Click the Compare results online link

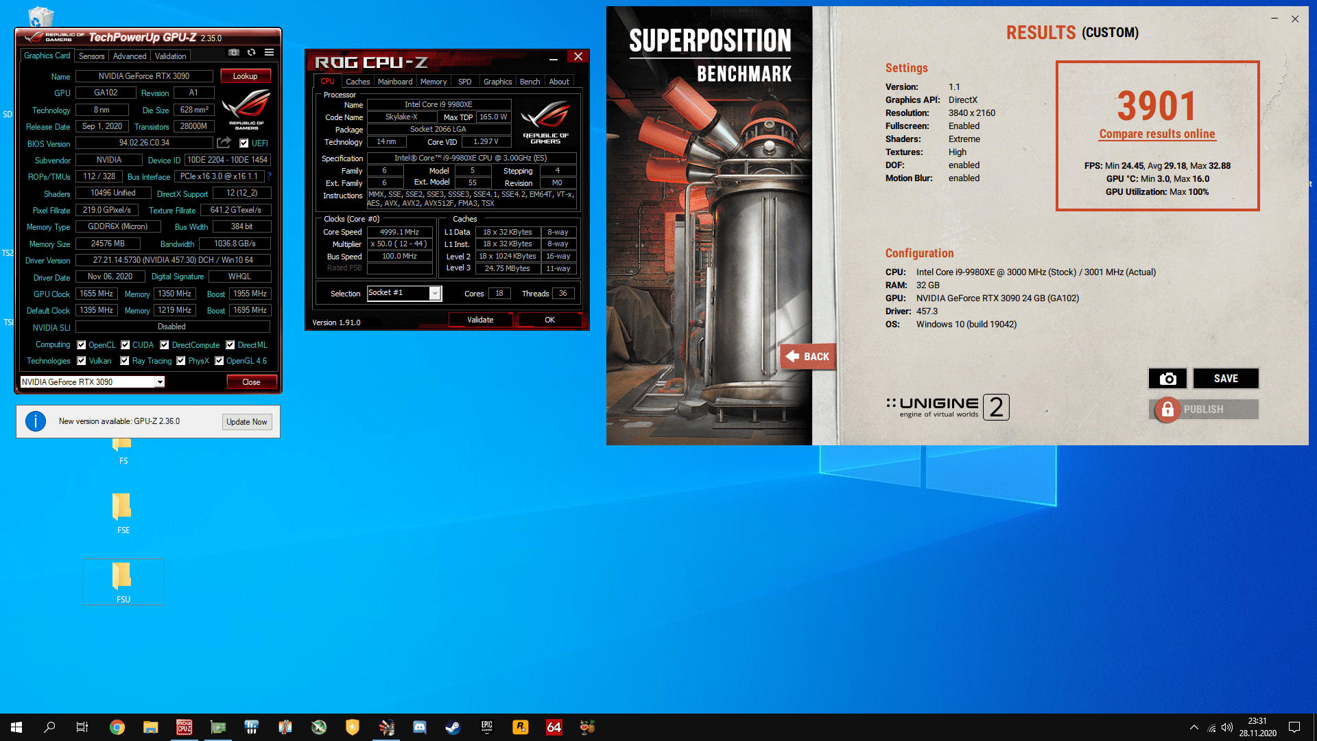pyautogui.click(x=1156, y=134)
